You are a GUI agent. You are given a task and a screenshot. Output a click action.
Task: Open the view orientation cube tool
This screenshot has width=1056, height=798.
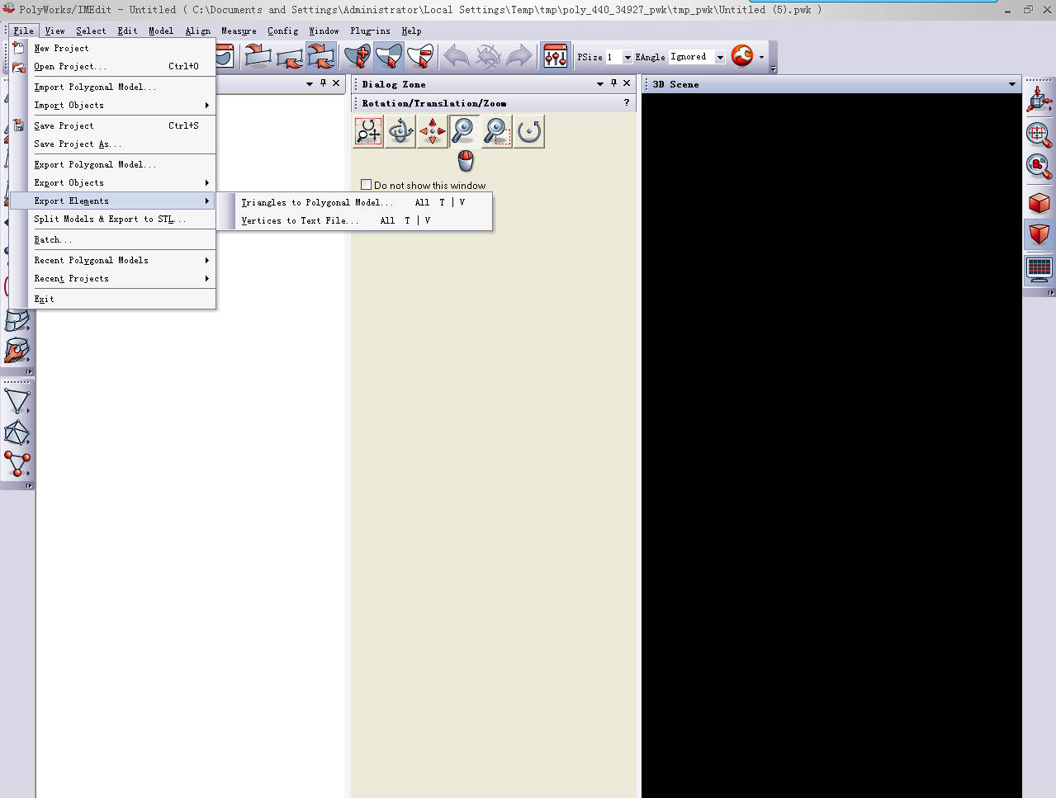tap(1039, 100)
